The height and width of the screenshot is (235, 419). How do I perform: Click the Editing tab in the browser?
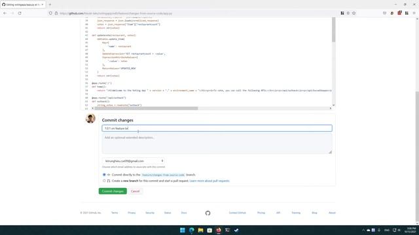pos(23,5)
